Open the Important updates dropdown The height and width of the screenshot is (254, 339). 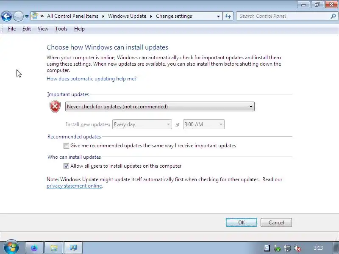(x=160, y=107)
